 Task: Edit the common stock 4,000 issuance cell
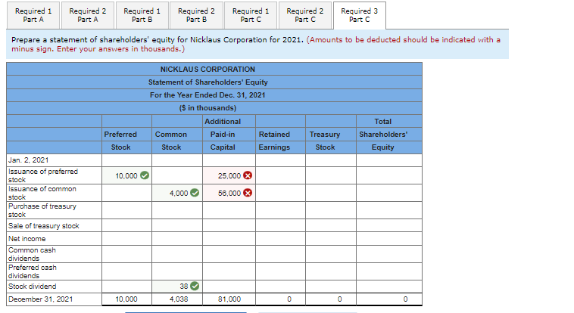click(177, 193)
